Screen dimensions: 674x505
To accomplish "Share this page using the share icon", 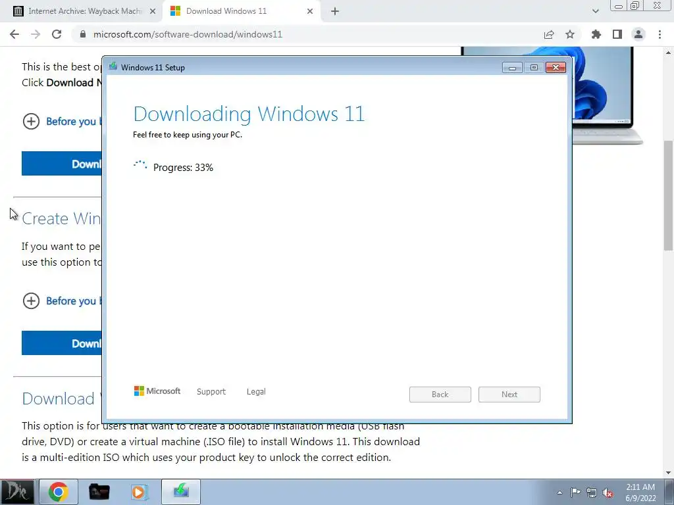I will 549,34.
